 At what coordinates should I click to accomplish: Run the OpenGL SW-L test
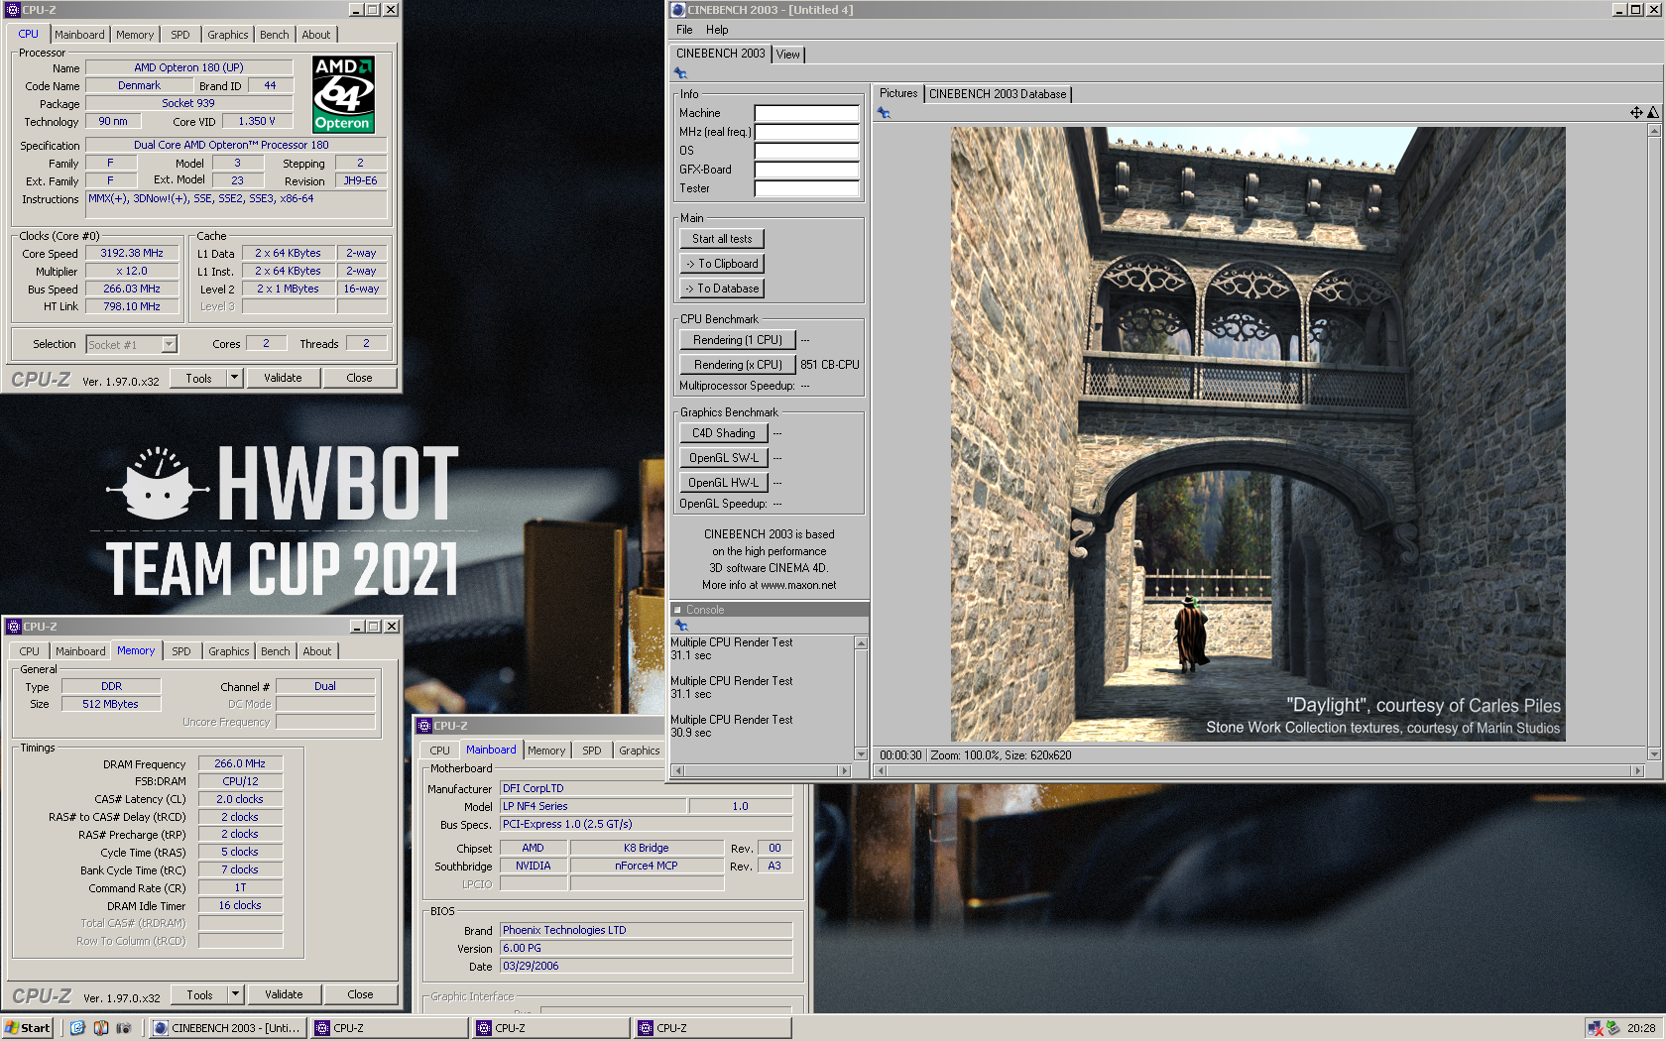724,458
